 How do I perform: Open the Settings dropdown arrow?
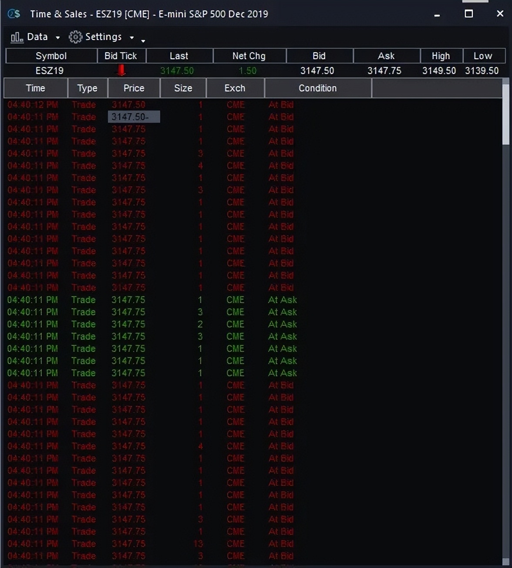[132, 38]
